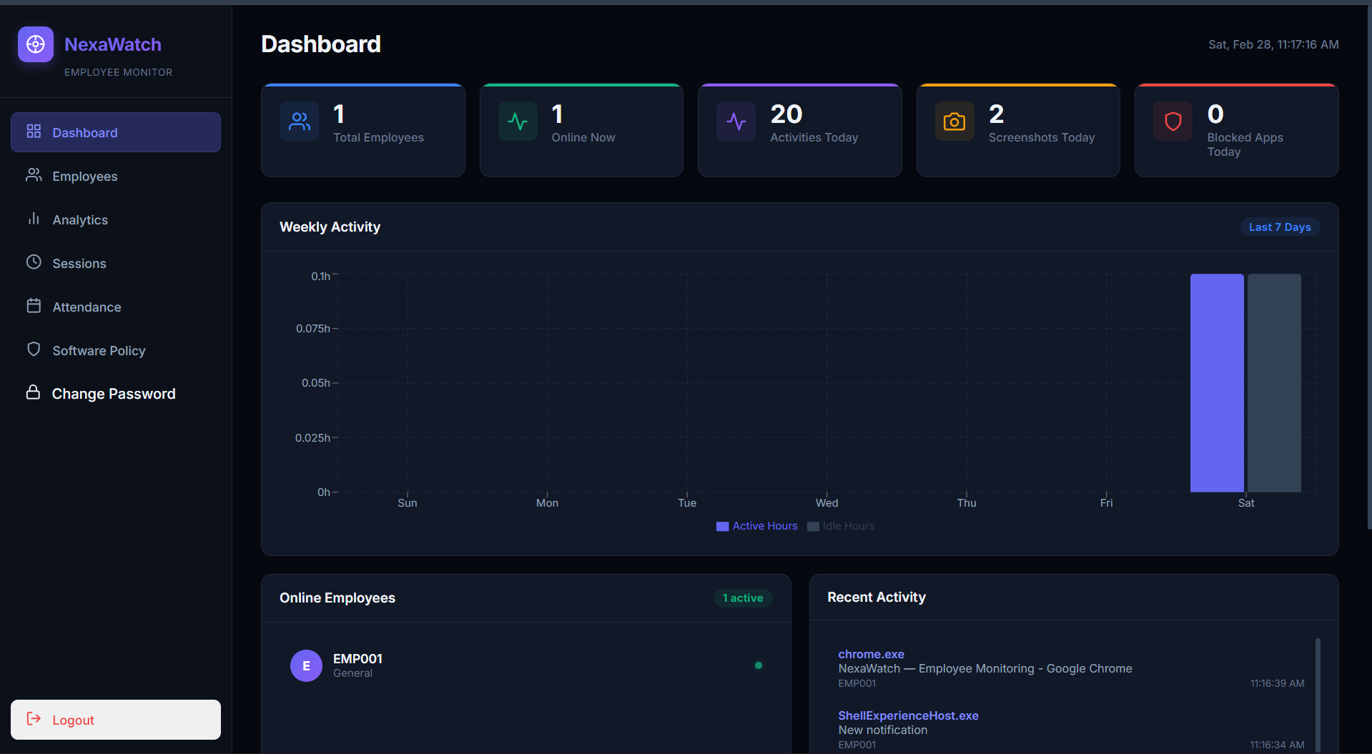The image size is (1372, 754).
Task: Expand the 1 active badge in Online Employees
Action: click(x=742, y=598)
